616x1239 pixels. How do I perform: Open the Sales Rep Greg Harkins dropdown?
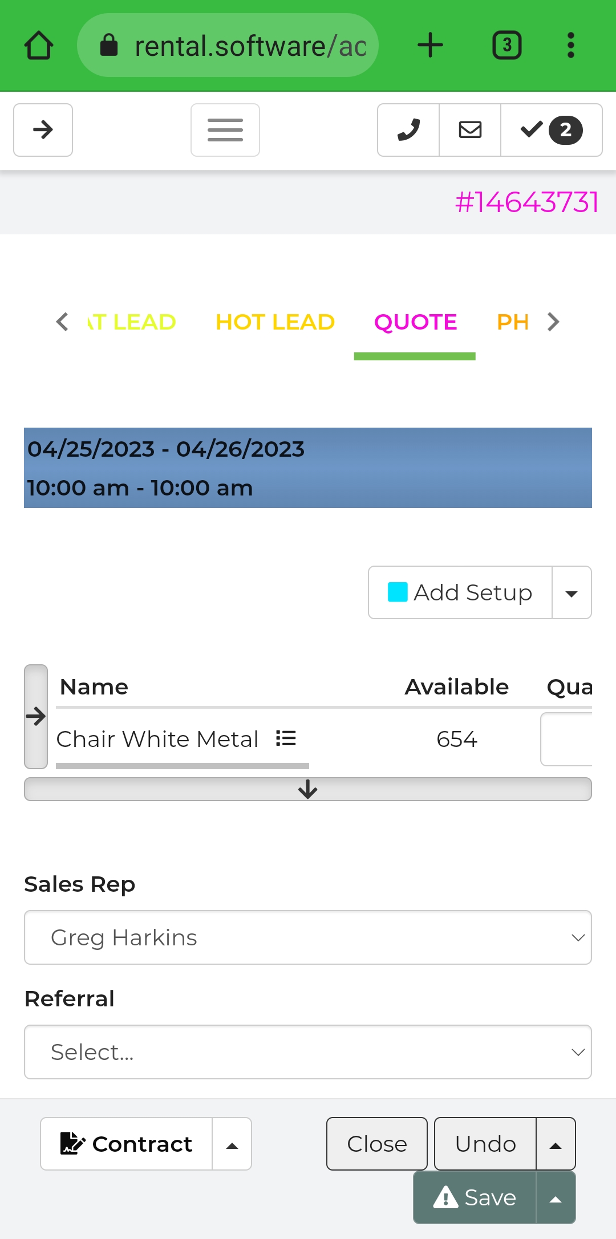point(308,937)
